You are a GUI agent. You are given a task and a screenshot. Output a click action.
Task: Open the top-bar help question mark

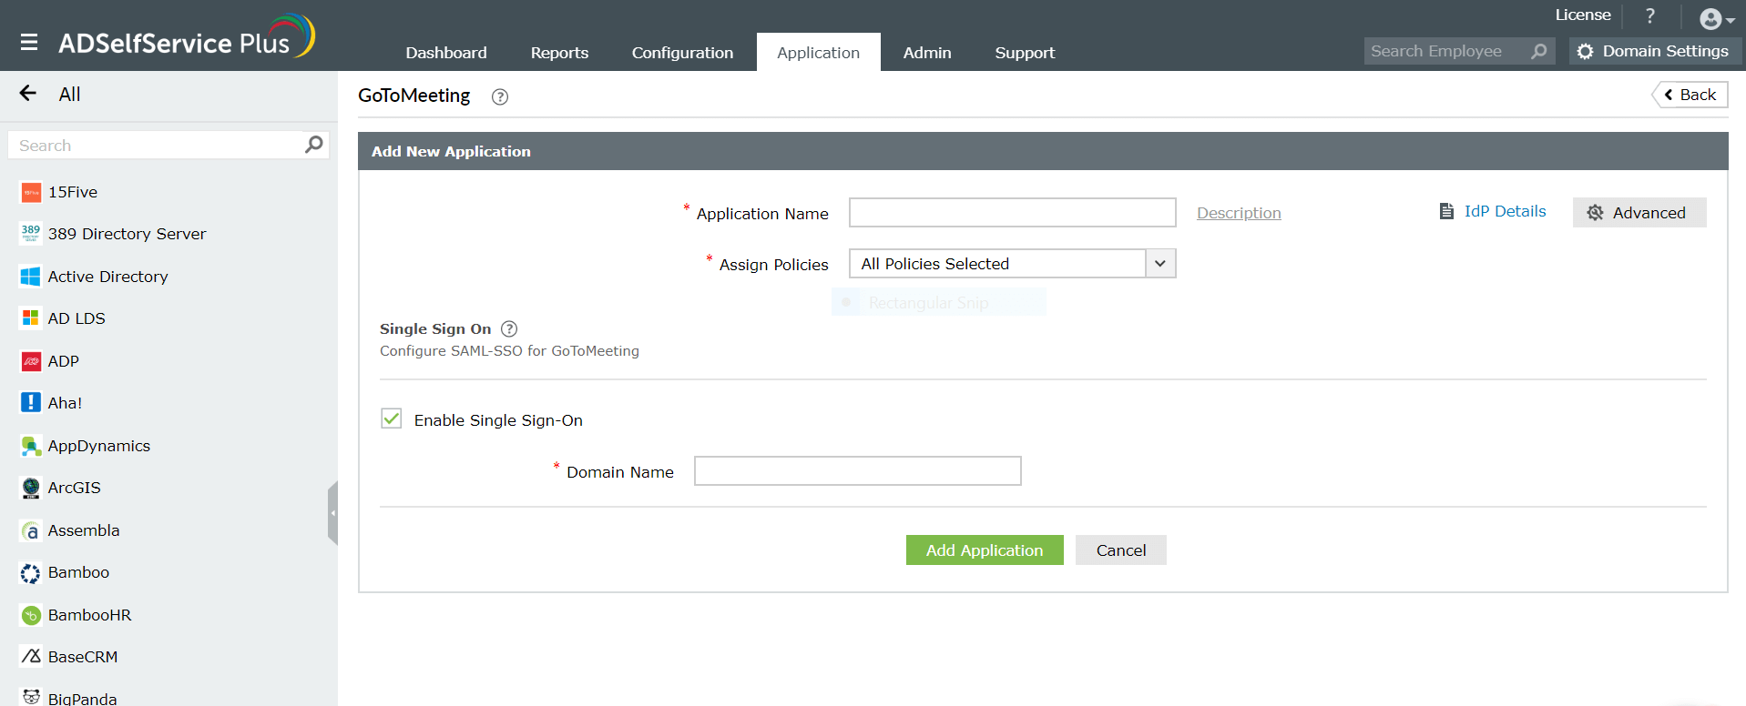coord(1649,16)
